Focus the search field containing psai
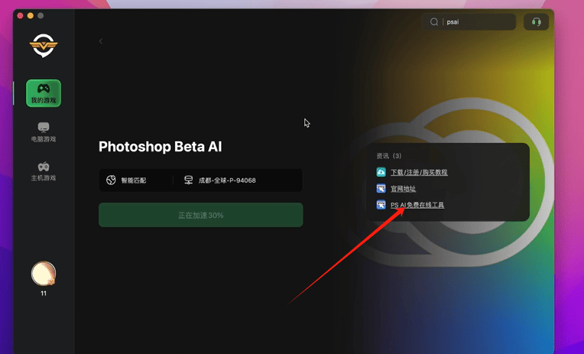Viewport: 584px width, 354px height. (x=469, y=22)
